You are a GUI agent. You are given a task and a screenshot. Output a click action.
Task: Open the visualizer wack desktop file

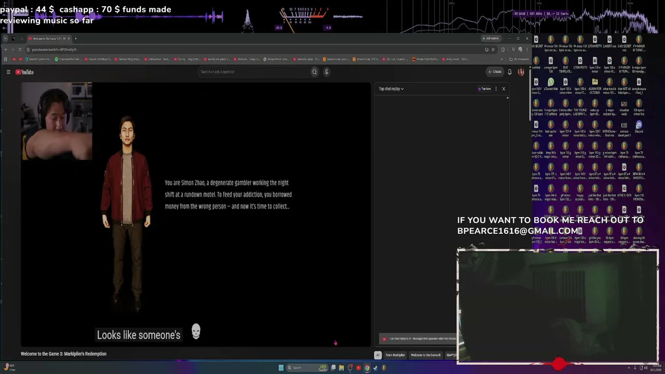click(624, 107)
